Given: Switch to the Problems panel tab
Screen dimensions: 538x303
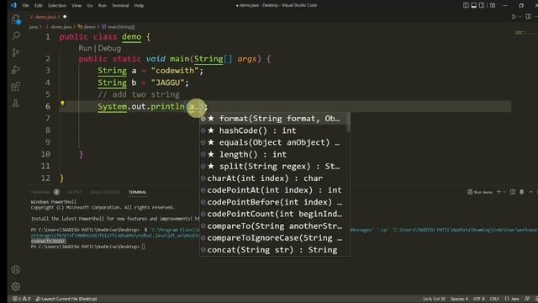Looking at the screenshot, I should pyautogui.click(x=40, y=192).
